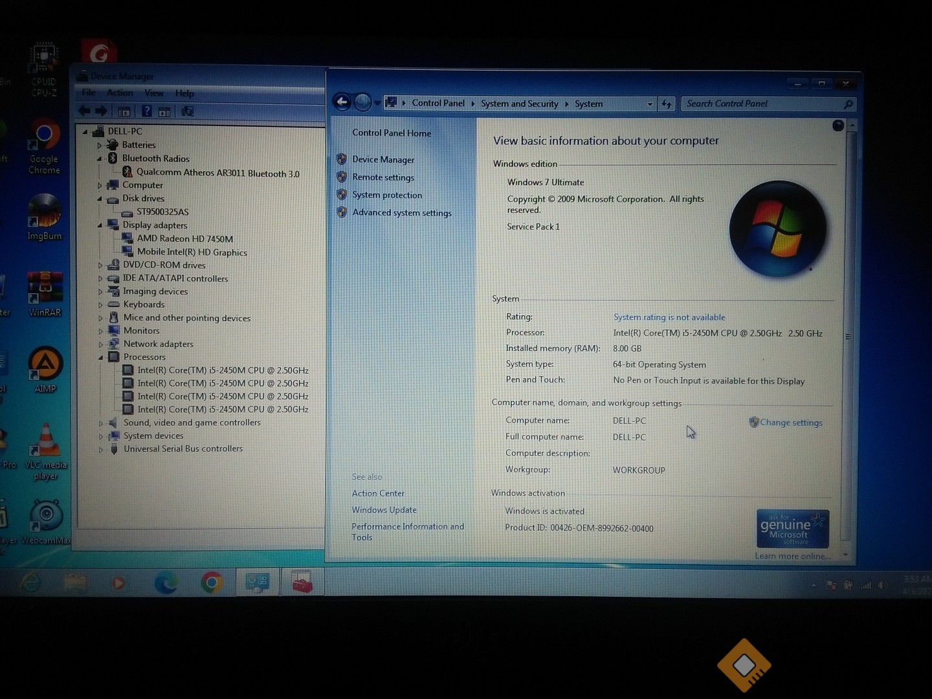The height and width of the screenshot is (699, 932).
Task: Click Scan for hardware changes toolbar icon
Action: pos(187,111)
